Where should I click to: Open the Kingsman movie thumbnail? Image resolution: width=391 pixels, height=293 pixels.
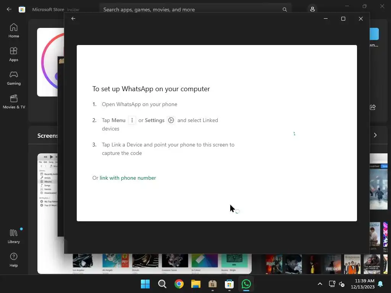click(x=352, y=264)
